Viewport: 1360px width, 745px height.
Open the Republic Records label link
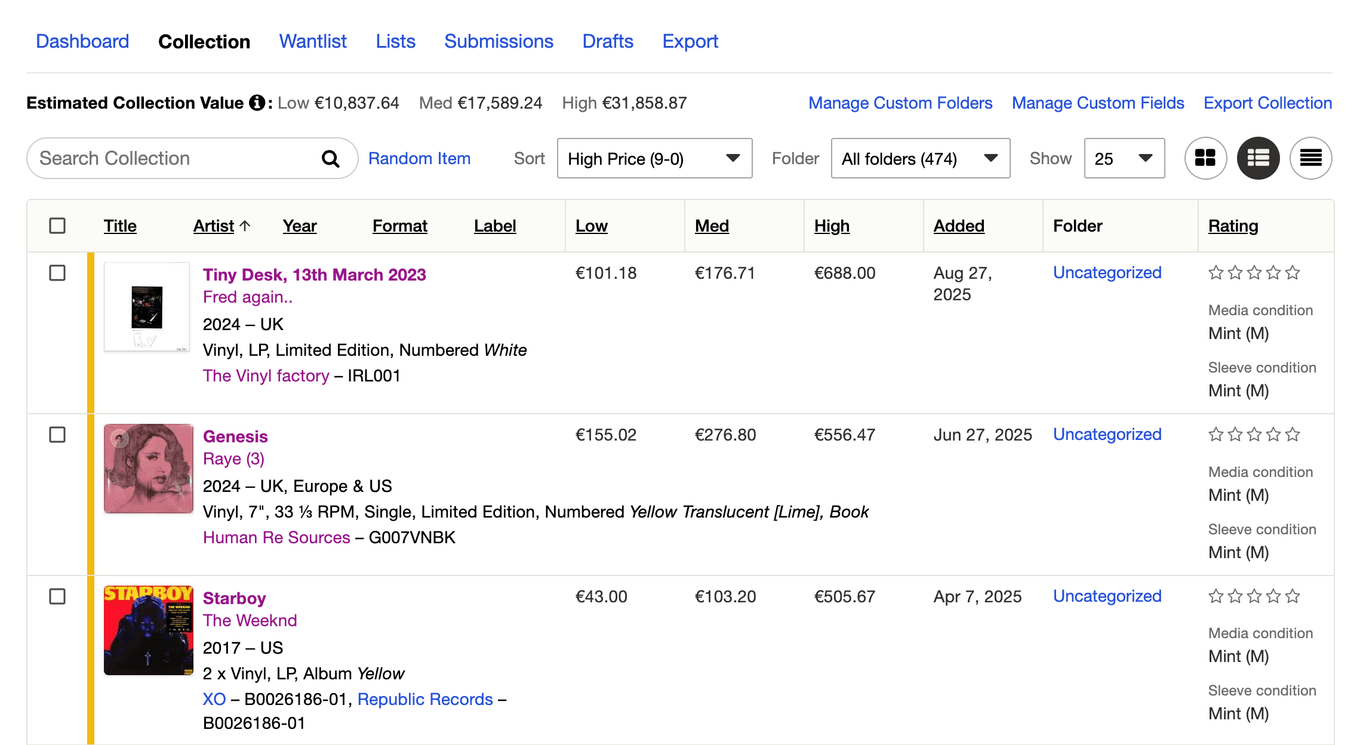425,699
